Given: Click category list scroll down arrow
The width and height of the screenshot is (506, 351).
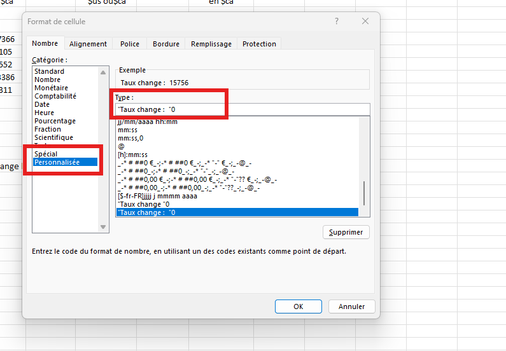Looking at the screenshot, I should coord(104,227).
